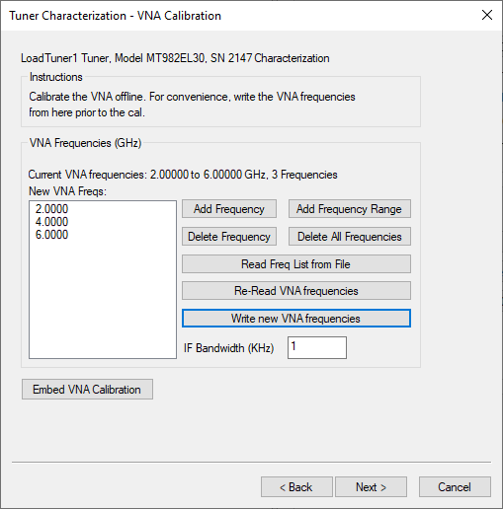
Task: Open the Add Frequency Range dialog
Action: coord(350,209)
